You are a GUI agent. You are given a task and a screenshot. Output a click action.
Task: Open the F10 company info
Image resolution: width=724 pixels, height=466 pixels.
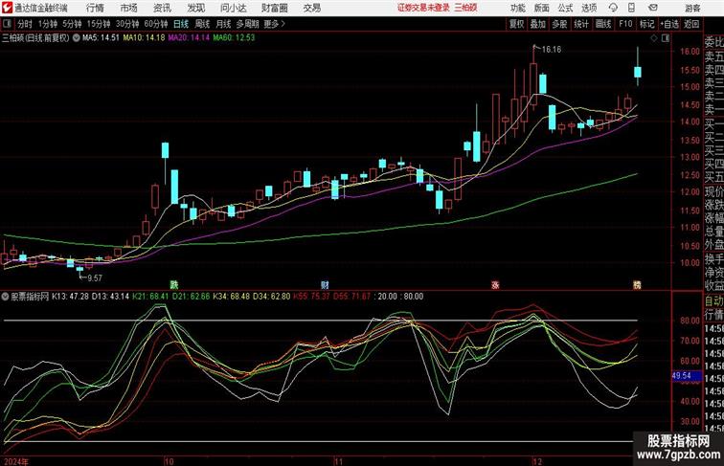[x=625, y=24]
